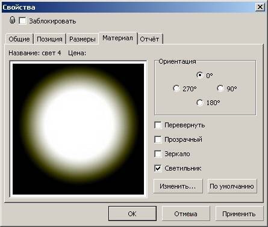Open the Позиция tab
Screen dimensions: 268x227
point(49,39)
